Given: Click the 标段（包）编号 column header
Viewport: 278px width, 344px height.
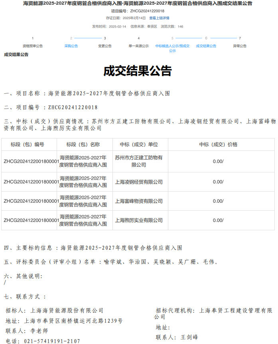Looking at the screenshot, I should coord(28,144).
